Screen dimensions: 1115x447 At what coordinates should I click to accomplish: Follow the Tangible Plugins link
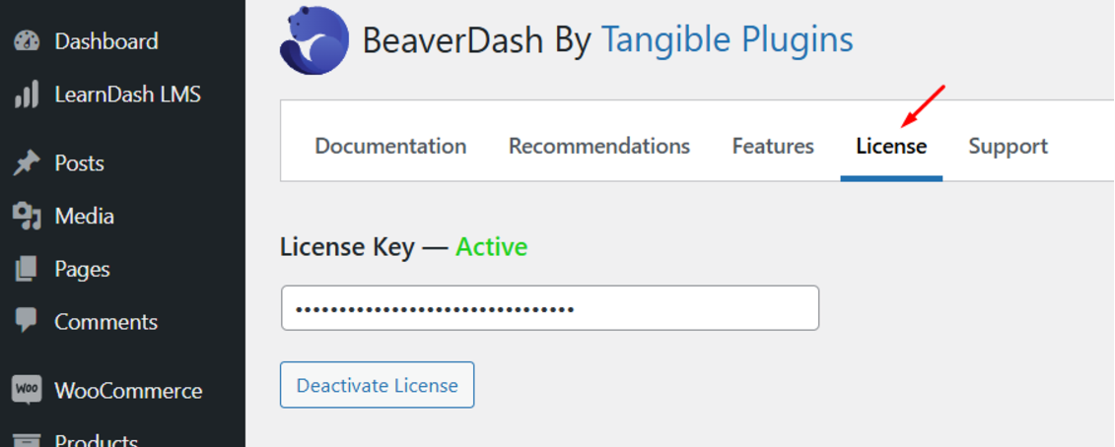[x=727, y=40]
